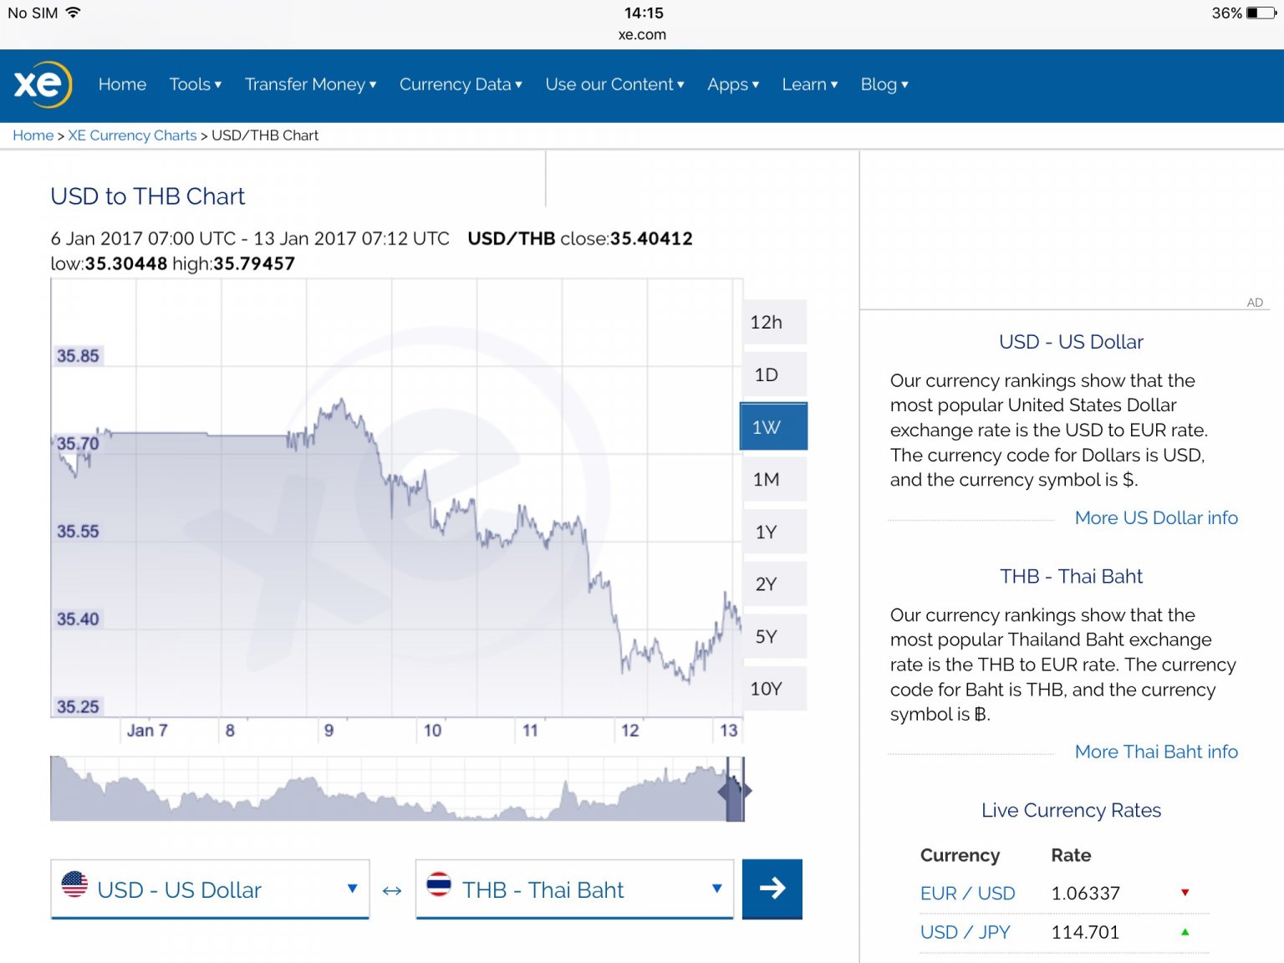The image size is (1284, 963).
Task: Open the More US Dollar info link
Action: [x=1155, y=518]
